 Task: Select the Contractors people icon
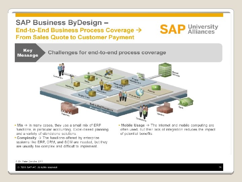click(144, 111)
